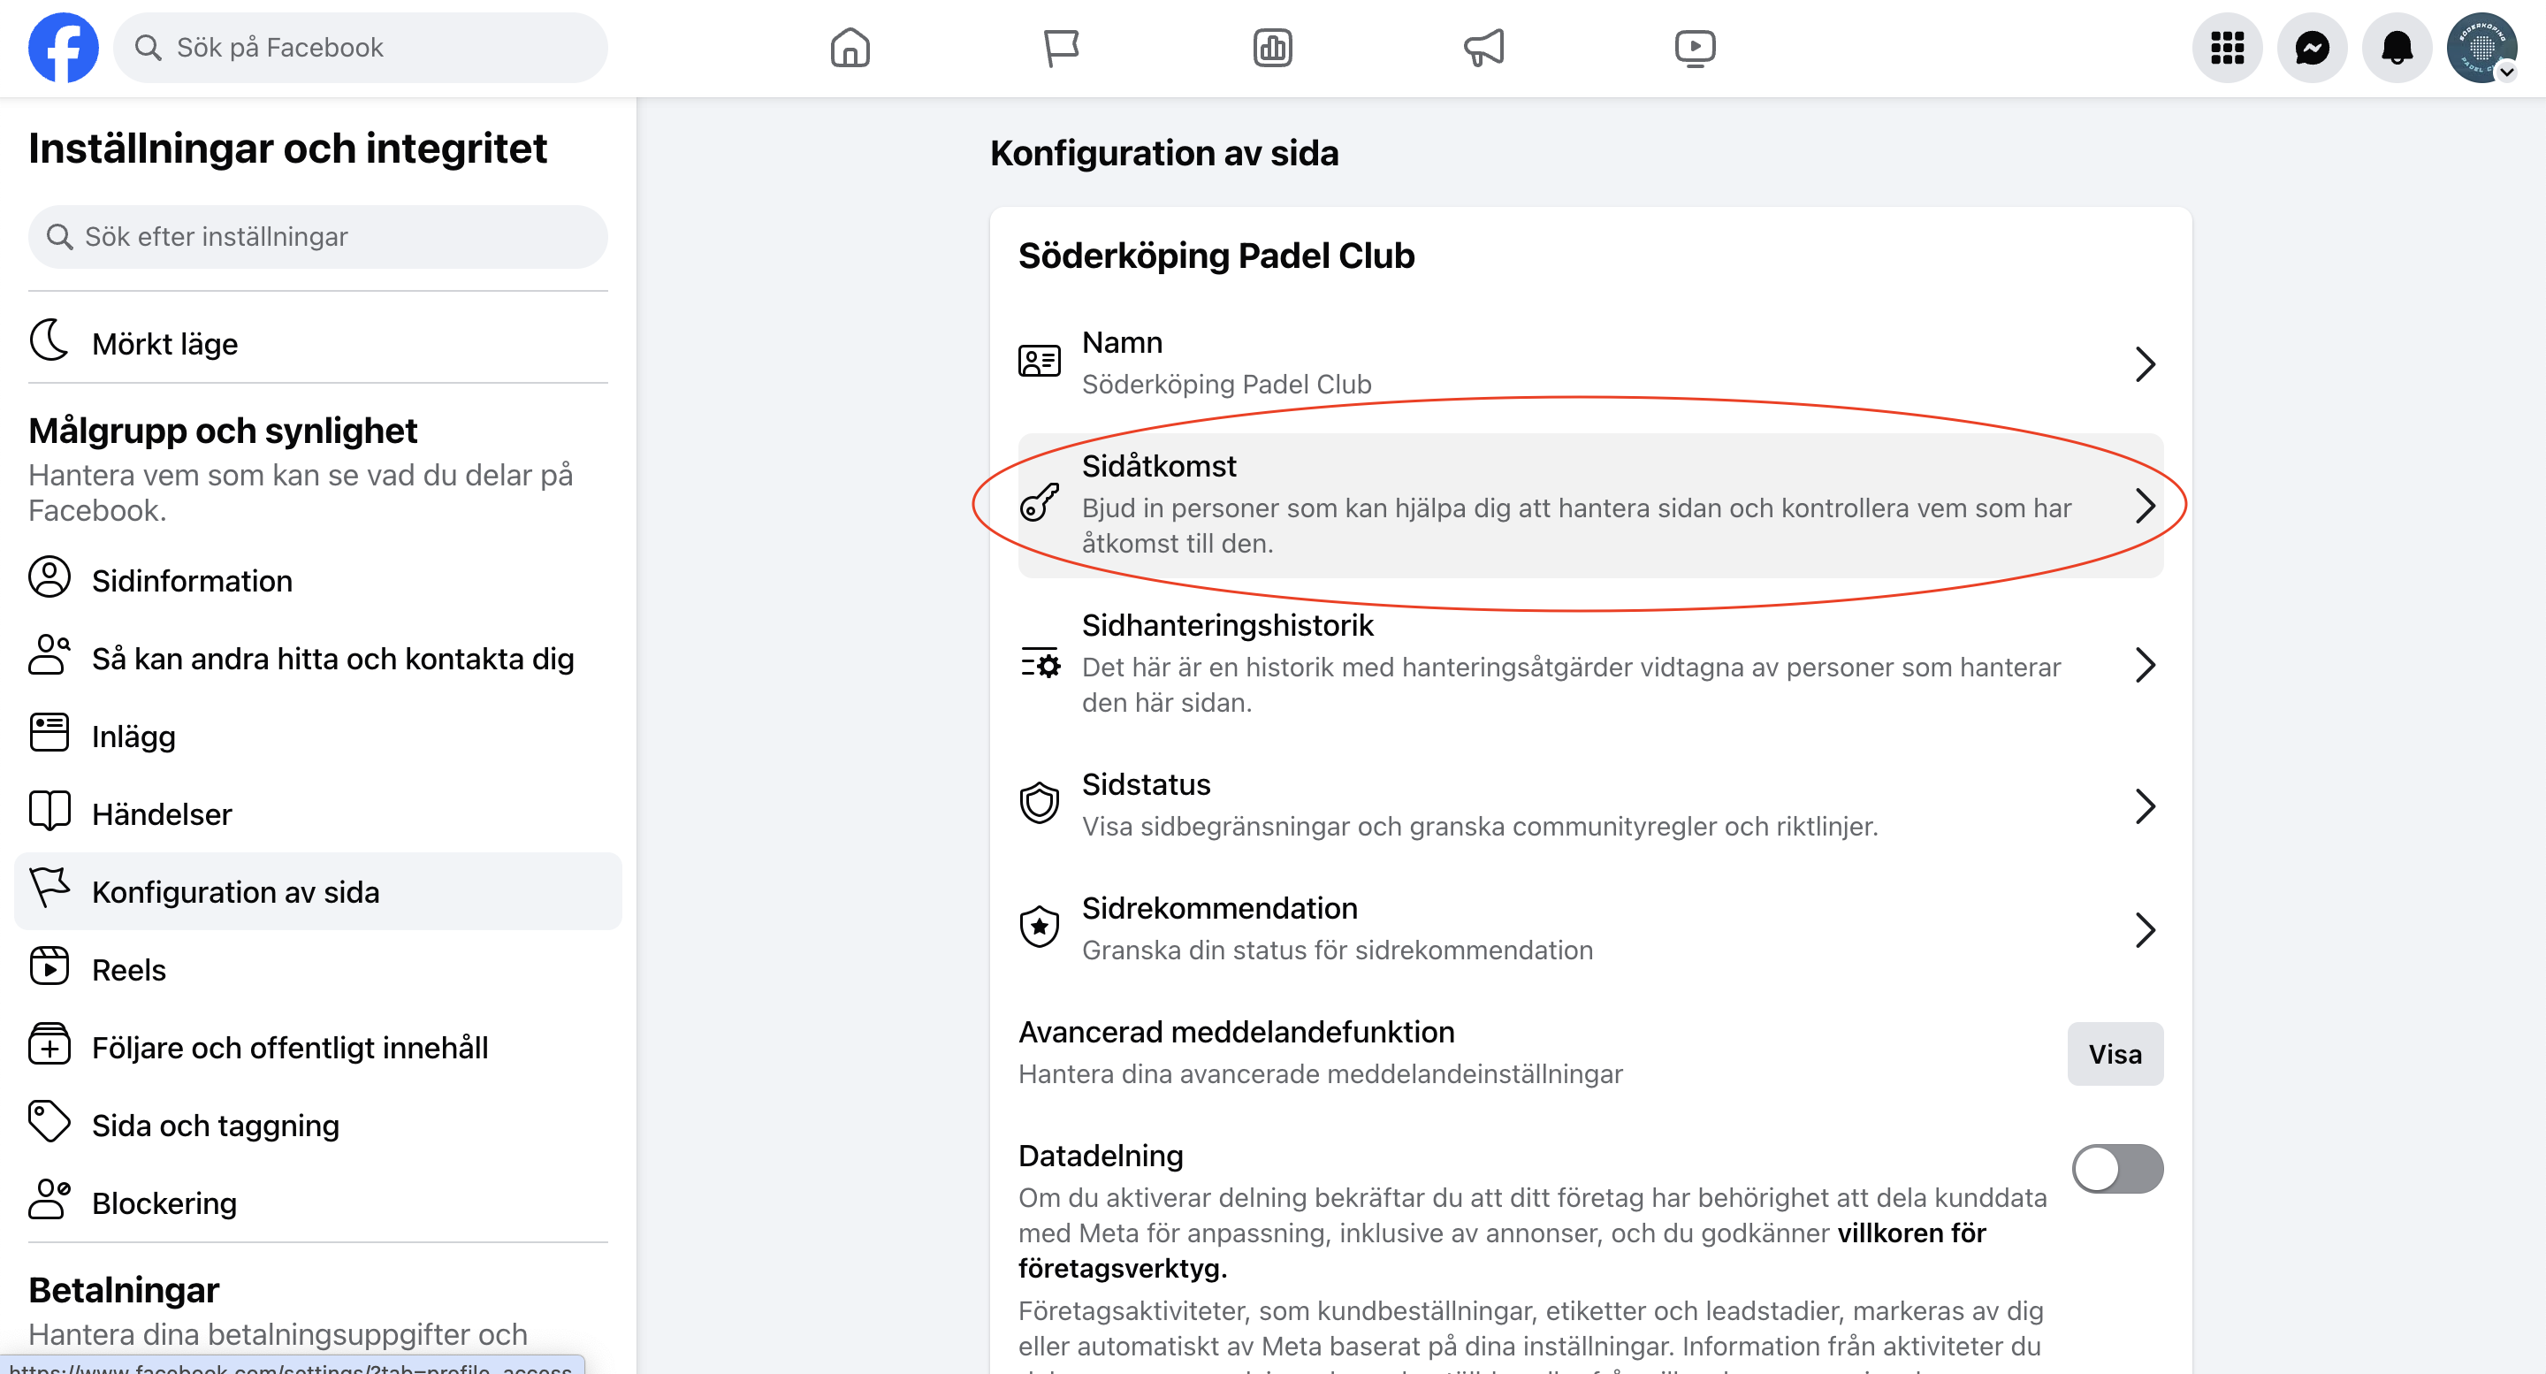Open the megaphone ads icon
Viewport: 2546px width, 1374px height.
[1483, 48]
